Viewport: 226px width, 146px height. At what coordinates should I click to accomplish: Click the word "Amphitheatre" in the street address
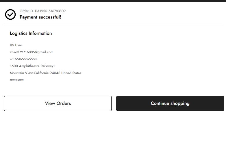point(29,66)
